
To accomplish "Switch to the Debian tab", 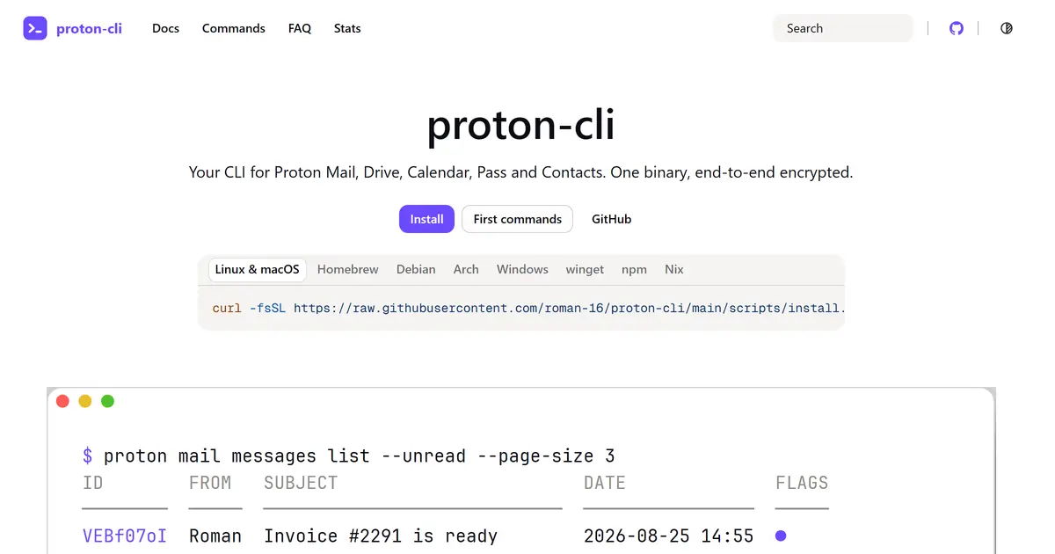I will pyautogui.click(x=416, y=269).
